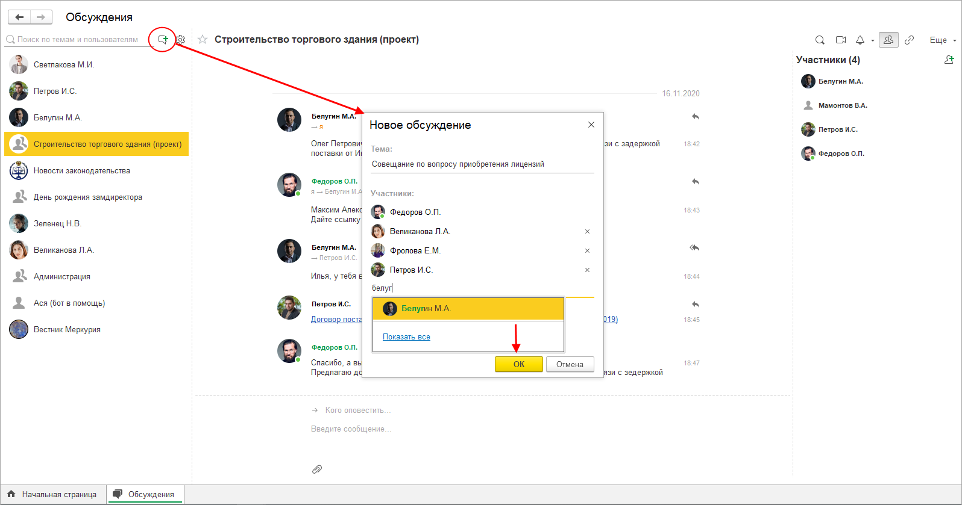This screenshot has height=505, width=962.
Task: Open "Вестник Меркурия" discussion
Action: click(96, 329)
